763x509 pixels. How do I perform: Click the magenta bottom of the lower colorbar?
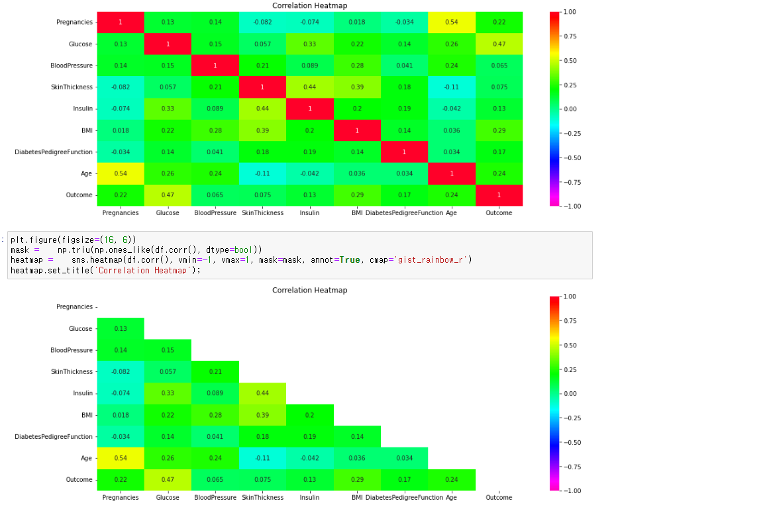point(554,486)
